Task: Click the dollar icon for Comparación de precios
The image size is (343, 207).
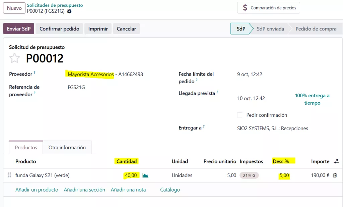Action: coord(245,8)
